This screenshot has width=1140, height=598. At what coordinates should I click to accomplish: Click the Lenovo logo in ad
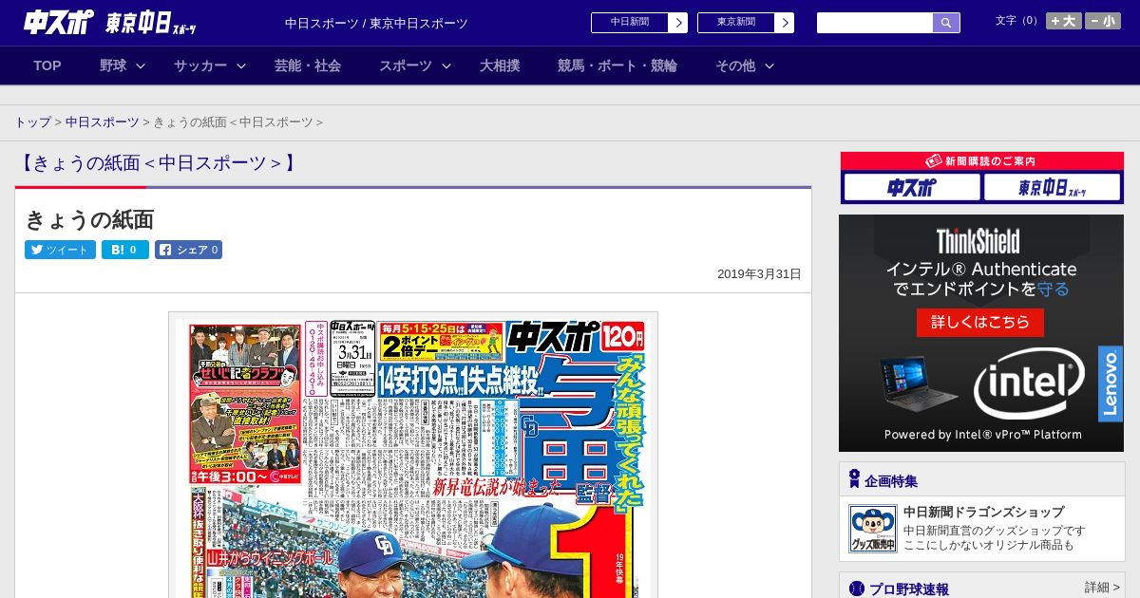point(1110,383)
